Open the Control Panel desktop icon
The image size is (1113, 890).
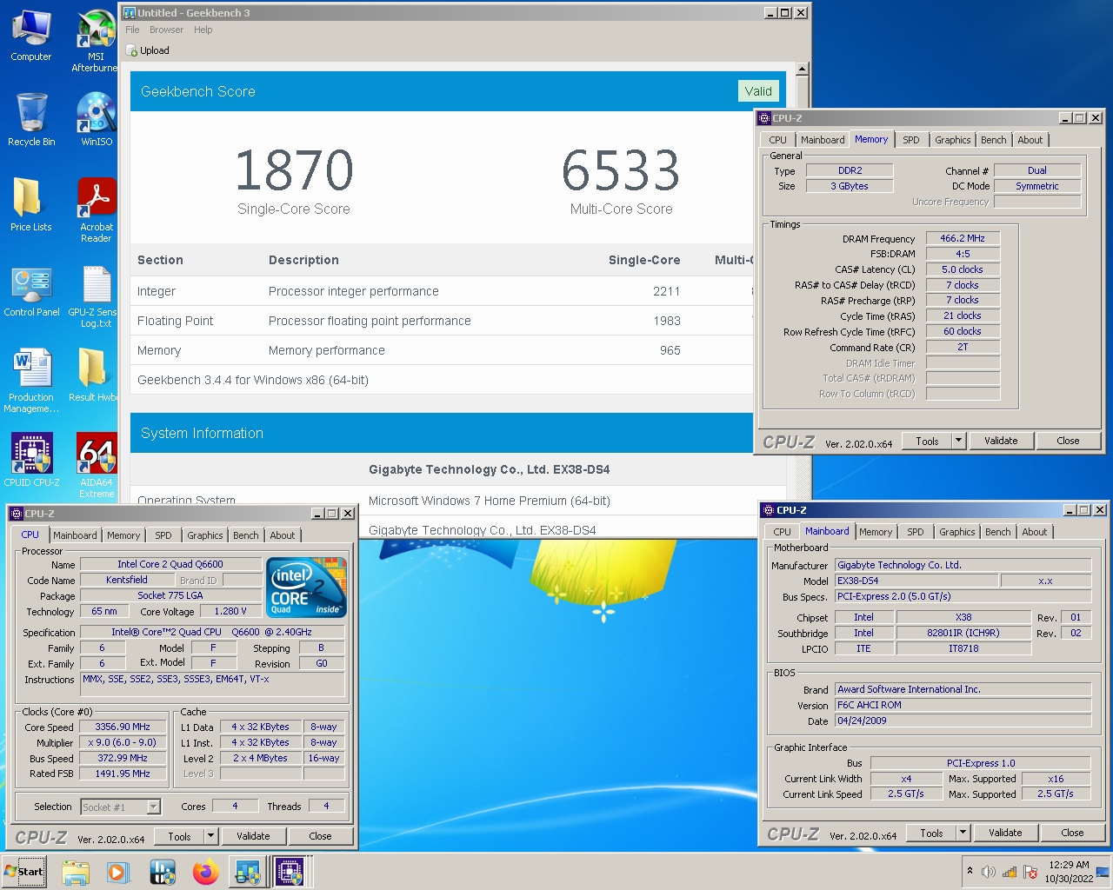click(x=31, y=291)
